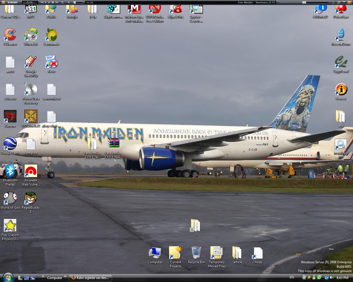Pause the Winamp playback

pos(49,2)
